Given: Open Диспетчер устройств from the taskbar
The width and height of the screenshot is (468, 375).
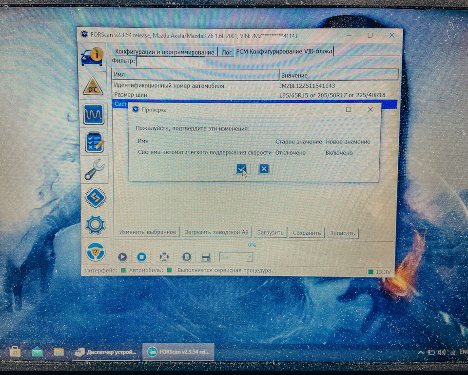Looking at the screenshot, I should 106,352.
